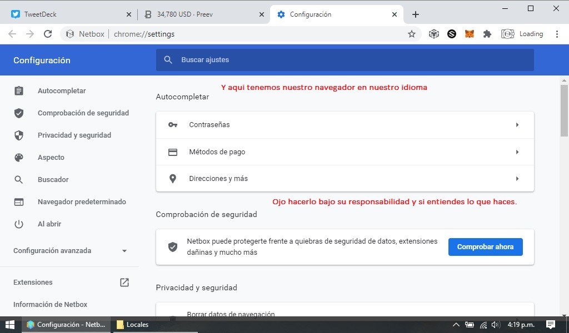
Task: Open the black circular S extension
Action: 451,34
